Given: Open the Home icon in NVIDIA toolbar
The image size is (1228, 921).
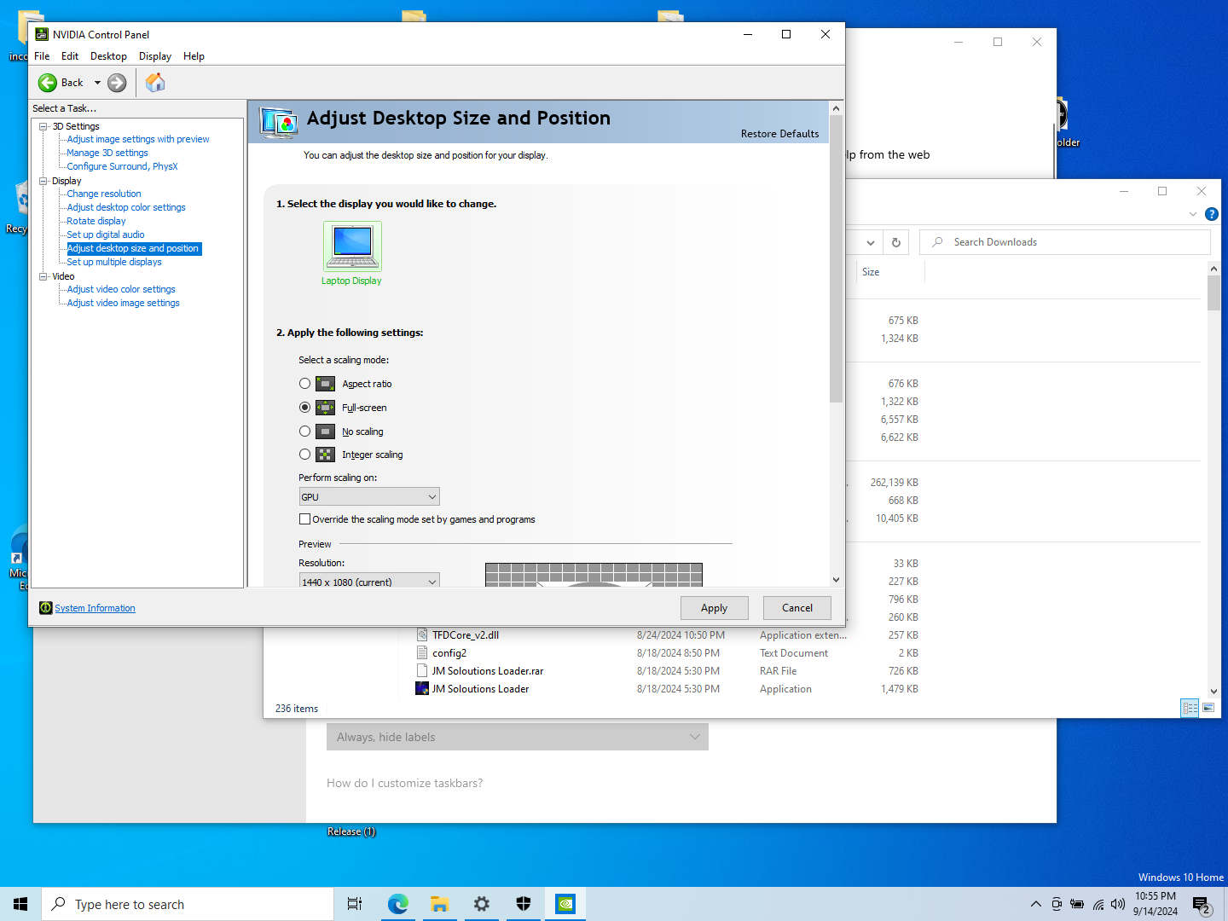Looking at the screenshot, I should pyautogui.click(x=155, y=83).
